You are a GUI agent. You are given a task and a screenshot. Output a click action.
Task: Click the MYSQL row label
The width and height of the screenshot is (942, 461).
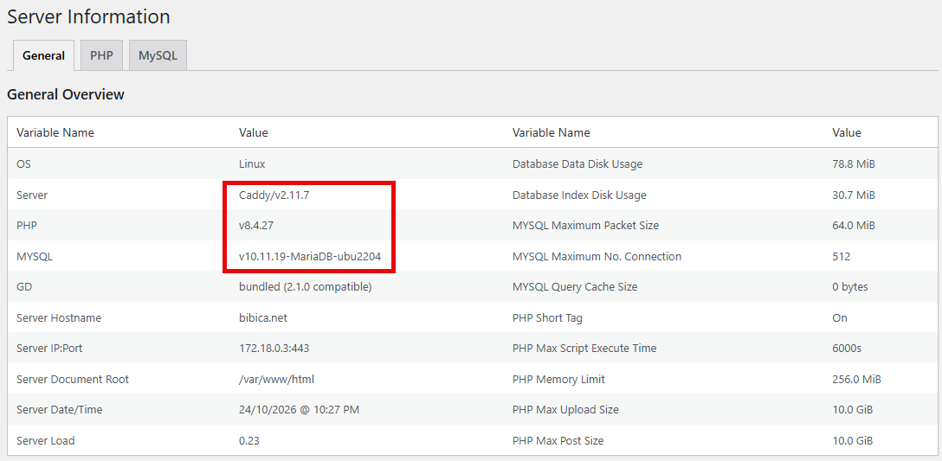[35, 257]
